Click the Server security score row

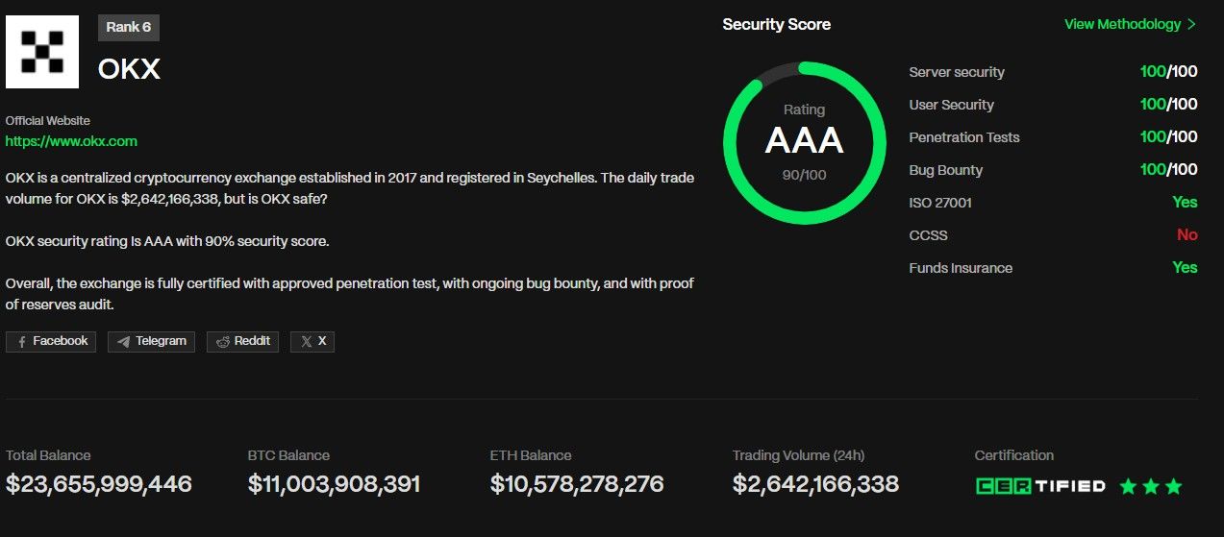click(x=1053, y=72)
